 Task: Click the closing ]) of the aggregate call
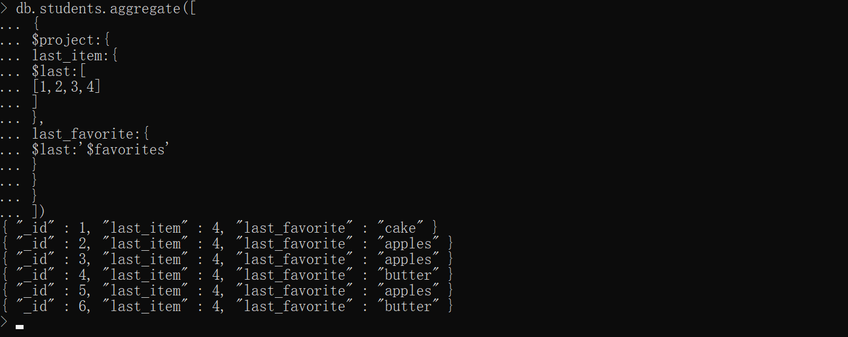pyautogui.click(x=39, y=212)
